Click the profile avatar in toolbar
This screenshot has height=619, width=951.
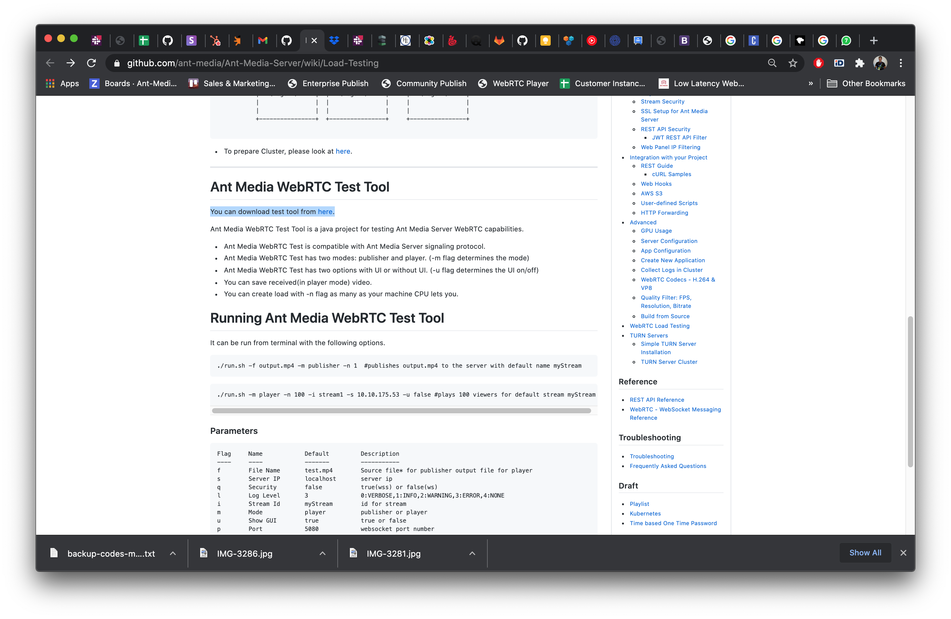click(x=880, y=63)
